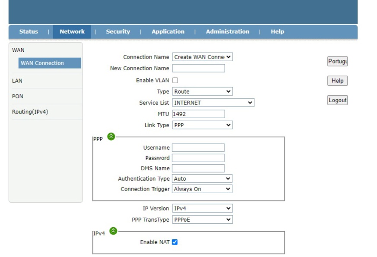Expand the Service List INTERNET dropdown
377x257 pixels.
click(x=213, y=103)
